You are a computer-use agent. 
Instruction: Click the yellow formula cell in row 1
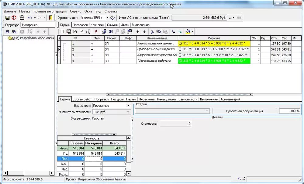click(214, 44)
